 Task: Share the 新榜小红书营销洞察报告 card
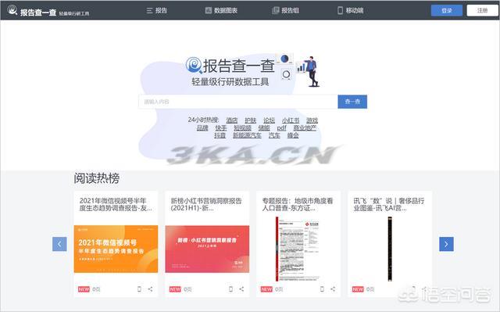click(x=241, y=289)
